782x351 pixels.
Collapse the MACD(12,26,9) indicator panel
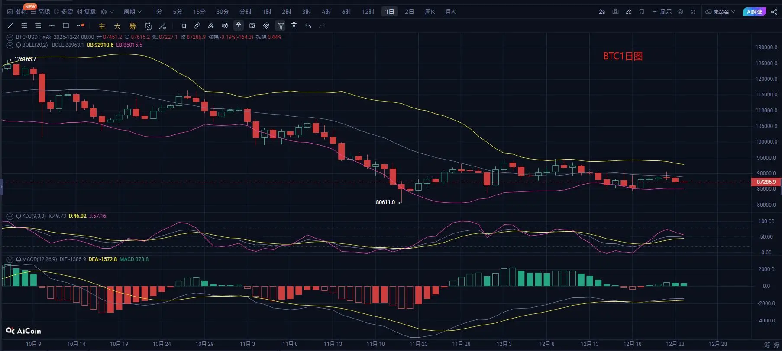click(10, 259)
